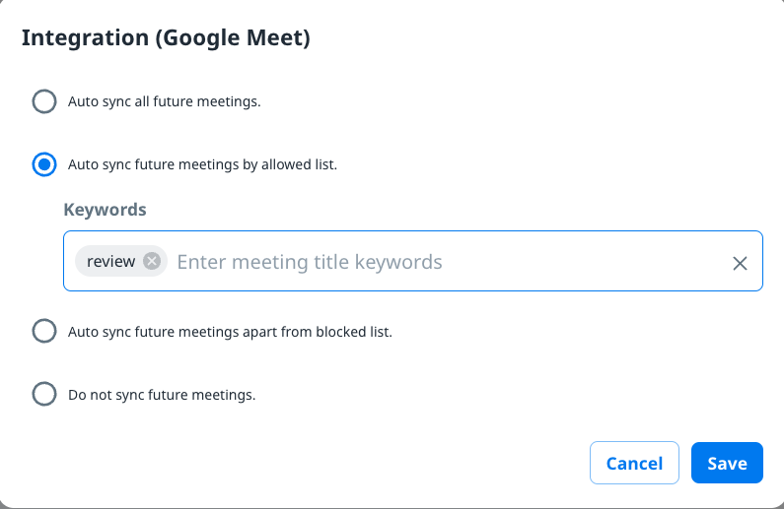
Task: Select the "Auto sync all future meetings" radio
Action: click(44, 101)
